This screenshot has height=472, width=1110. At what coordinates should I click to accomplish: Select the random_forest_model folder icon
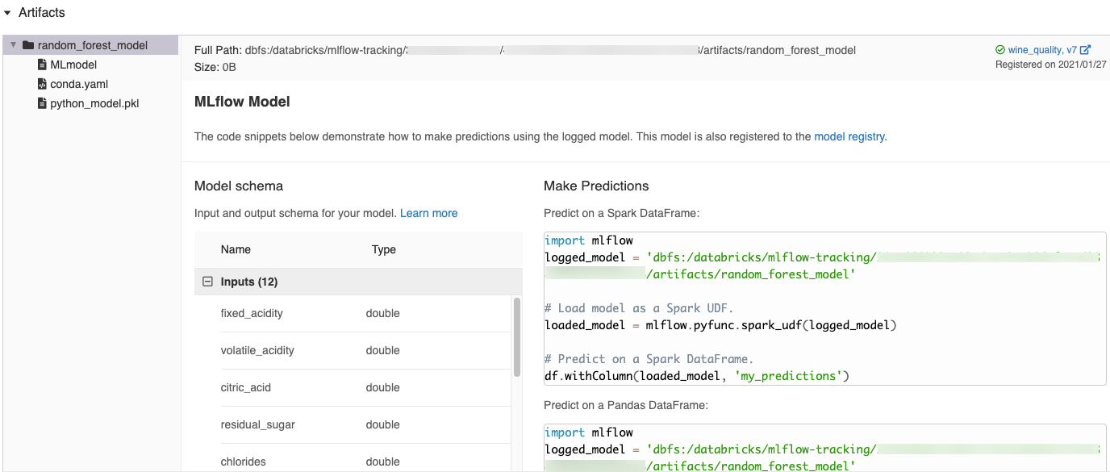click(27, 45)
